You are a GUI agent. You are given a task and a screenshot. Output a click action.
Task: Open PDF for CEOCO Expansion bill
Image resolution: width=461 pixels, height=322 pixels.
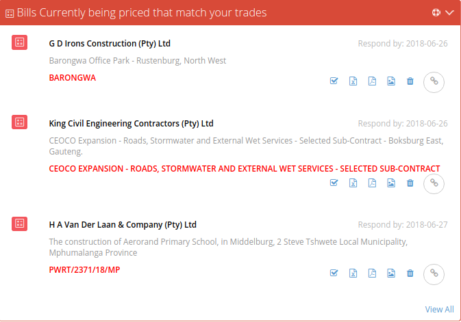tap(372, 183)
